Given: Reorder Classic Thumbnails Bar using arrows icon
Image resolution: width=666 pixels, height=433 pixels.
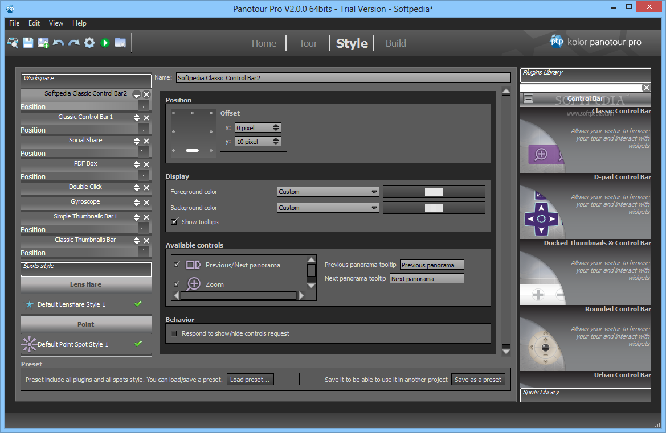Looking at the screenshot, I should tap(136, 241).
